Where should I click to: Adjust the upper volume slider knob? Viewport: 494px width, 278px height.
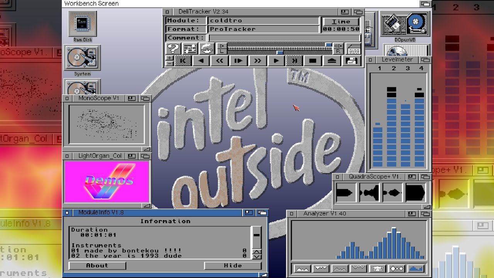tap(328, 45)
